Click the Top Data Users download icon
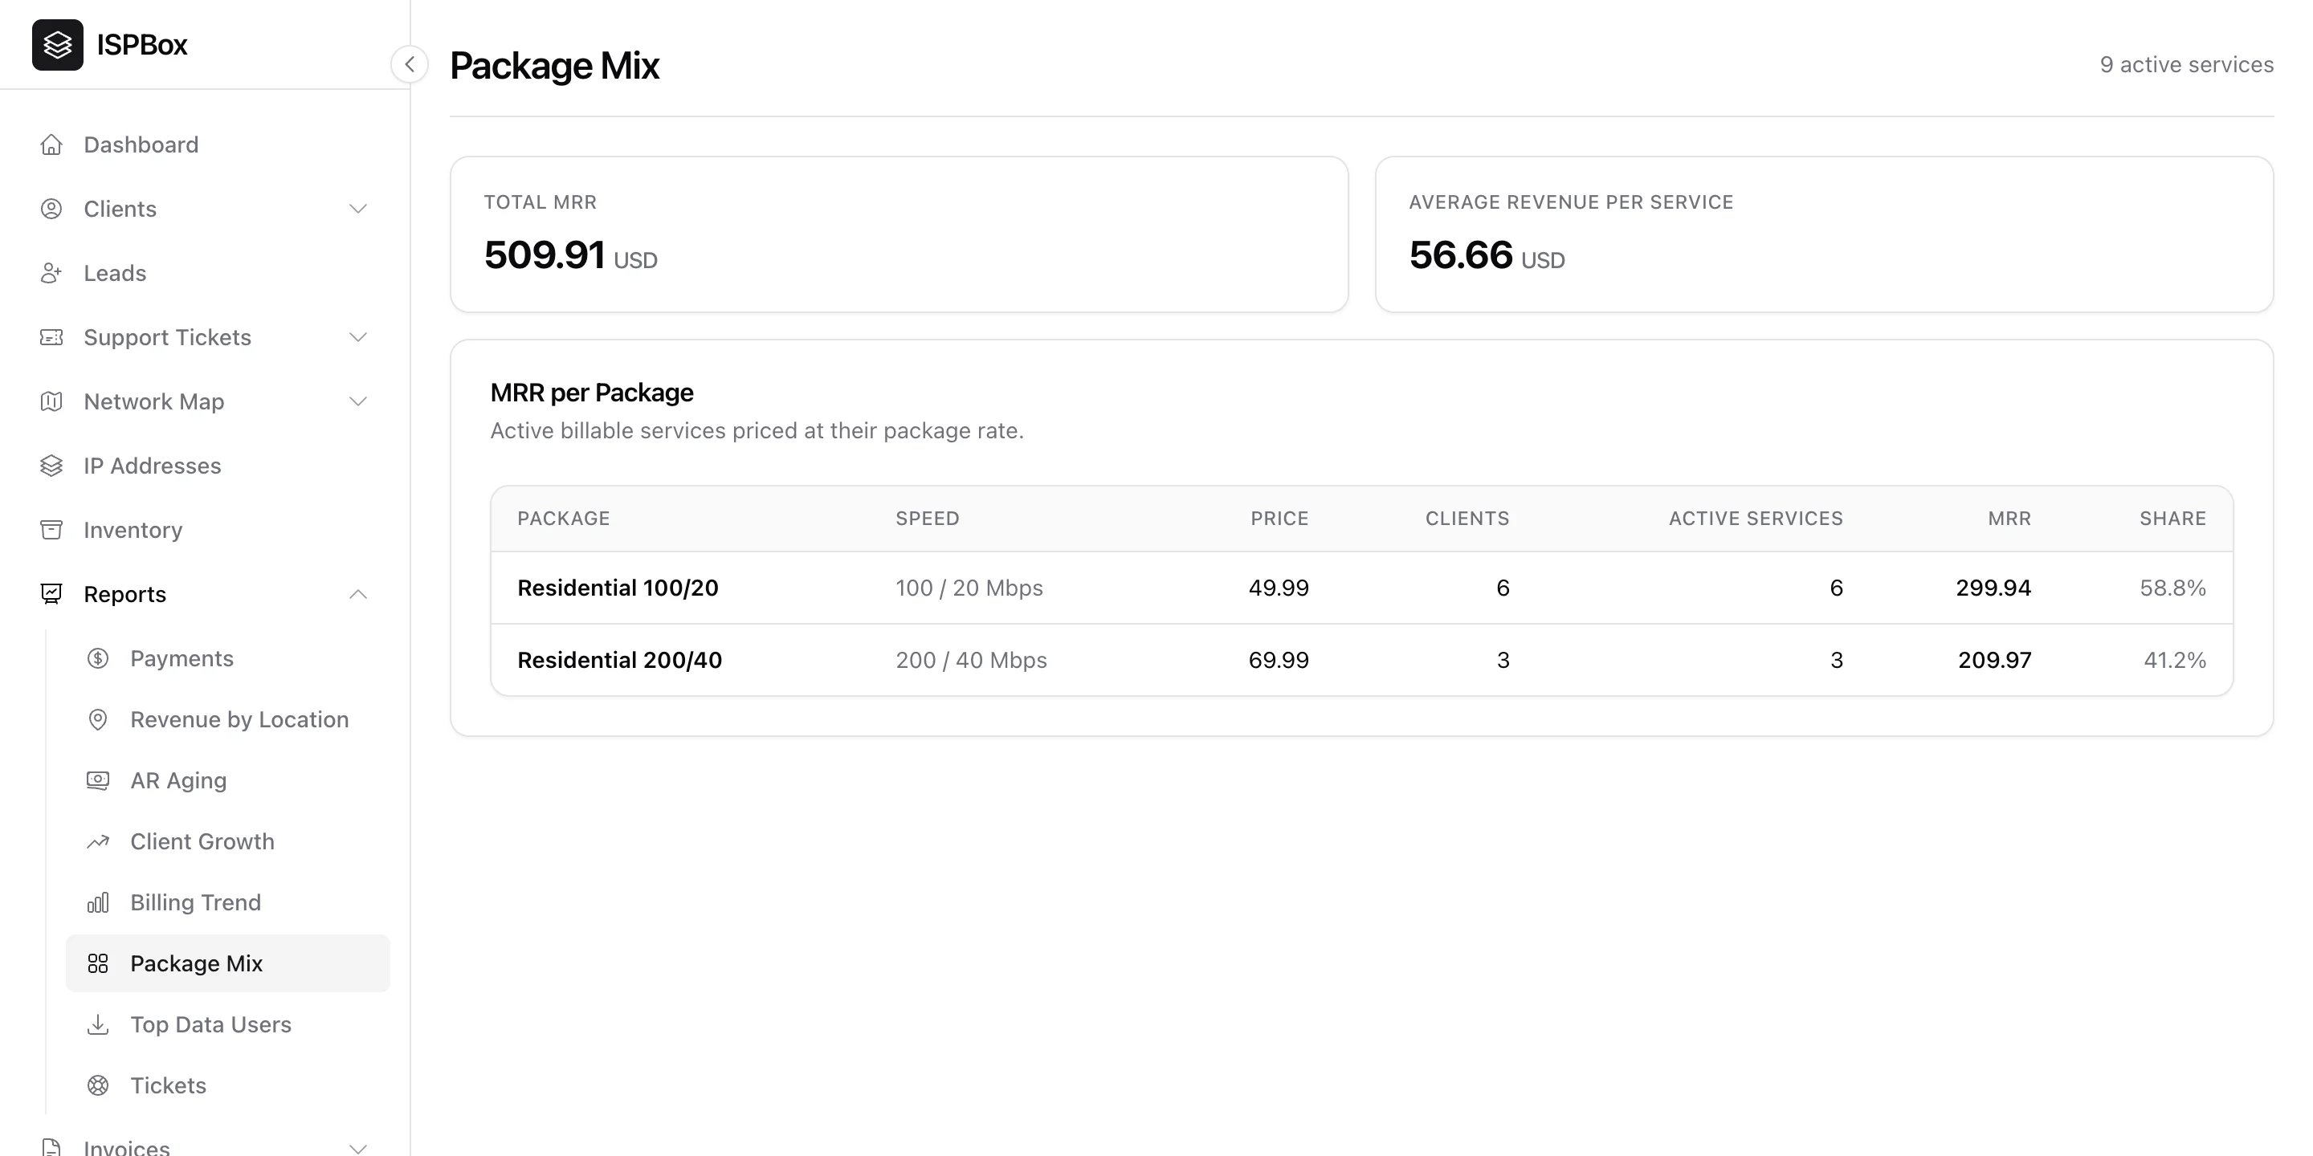The height and width of the screenshot is (1156, 2313). 98,1025
